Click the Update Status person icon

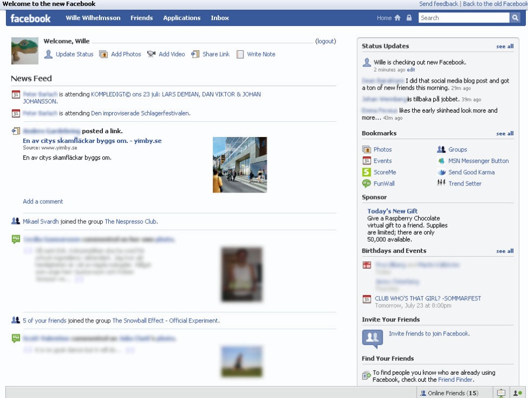tap(48, 54)
